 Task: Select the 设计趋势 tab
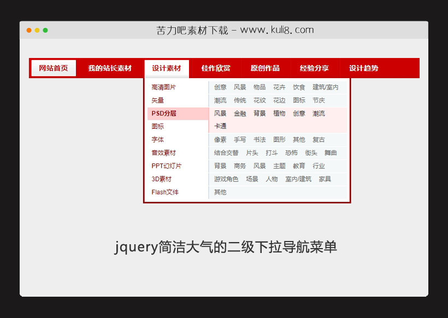362,68
